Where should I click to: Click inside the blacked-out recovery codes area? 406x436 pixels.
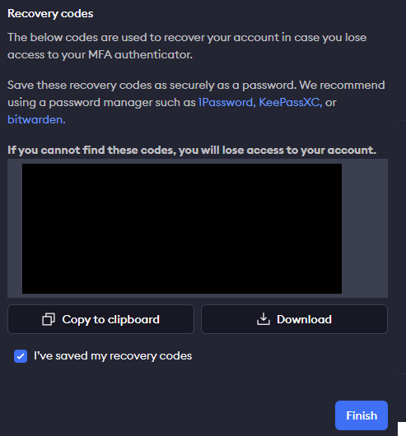pos(182,229)
